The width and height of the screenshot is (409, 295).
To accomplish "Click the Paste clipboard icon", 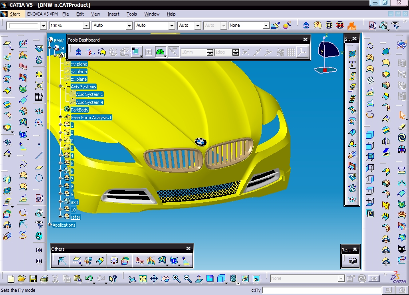I will [x=77, y=279].
